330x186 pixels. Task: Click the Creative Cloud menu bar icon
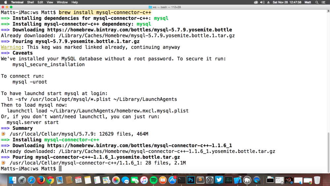pyautogui.click(x=256, y=2)
